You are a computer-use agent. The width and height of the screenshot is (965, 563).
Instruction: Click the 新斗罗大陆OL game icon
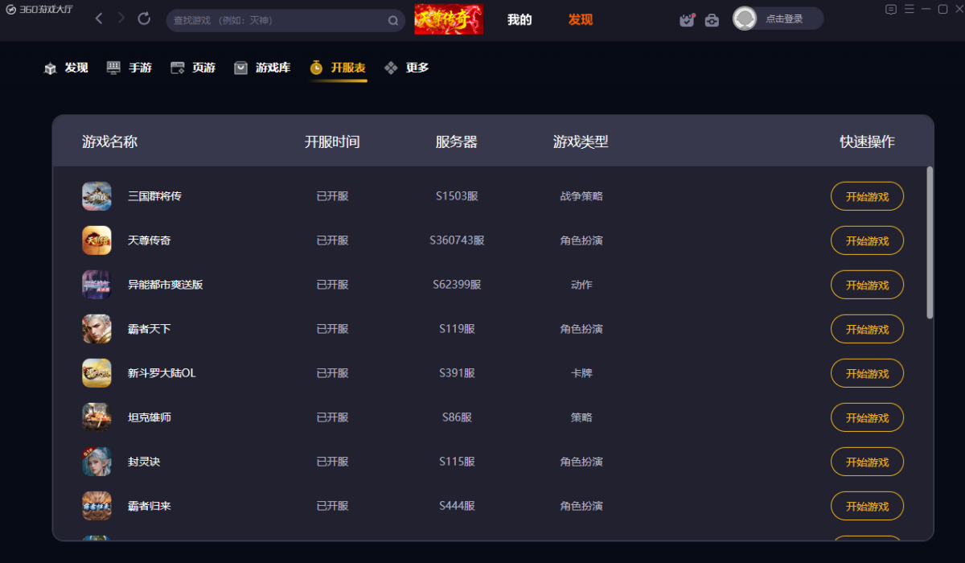pos(96,373)
